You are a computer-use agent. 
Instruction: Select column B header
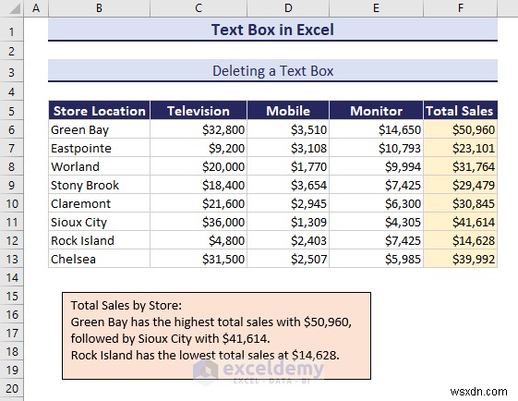[x=99, y=8]
